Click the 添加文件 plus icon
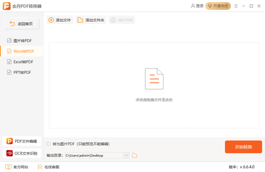 pos(51,20)
